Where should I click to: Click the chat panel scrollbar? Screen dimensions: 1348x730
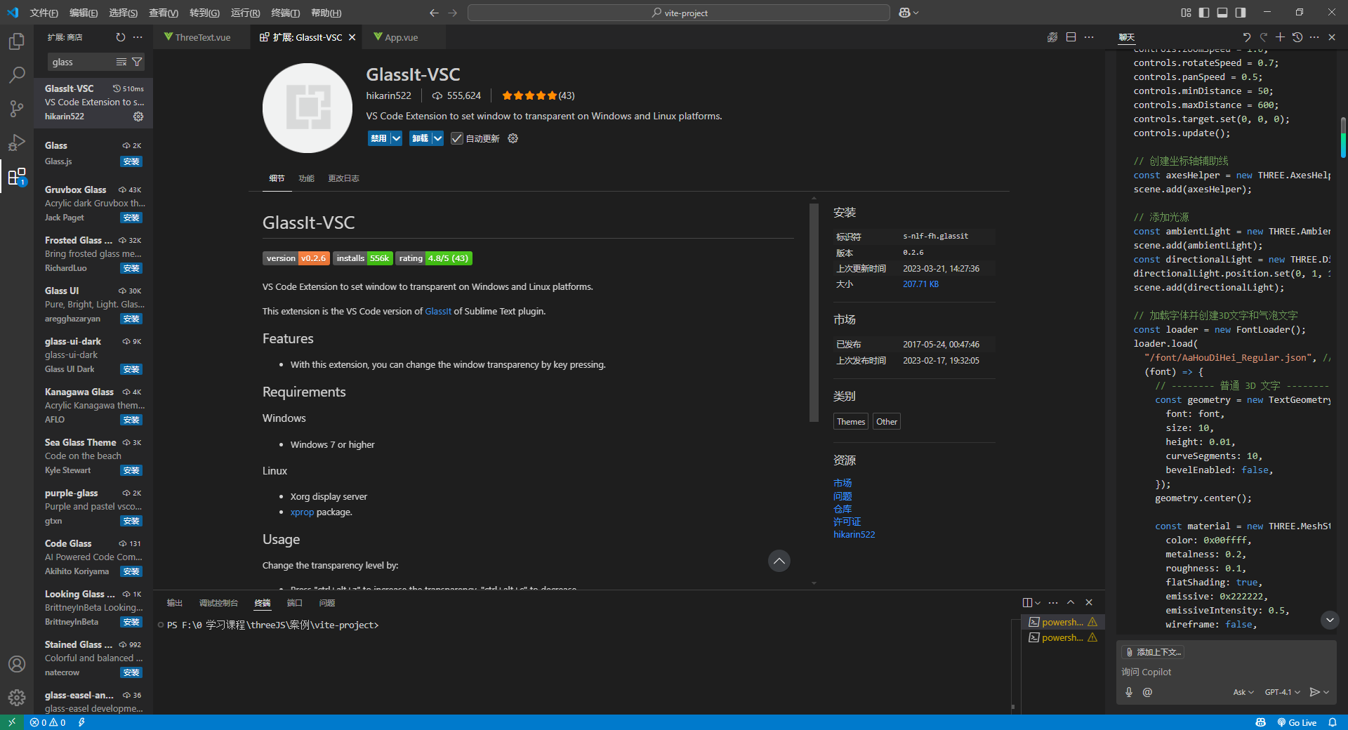[1342, 137]
